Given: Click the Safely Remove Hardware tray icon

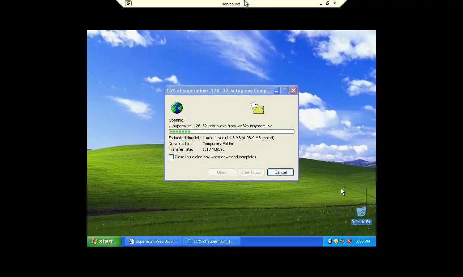Looking at the screenshot, I should pos(330,241).
